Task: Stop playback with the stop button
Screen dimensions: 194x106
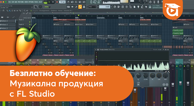Action: [x=53, y=2]
